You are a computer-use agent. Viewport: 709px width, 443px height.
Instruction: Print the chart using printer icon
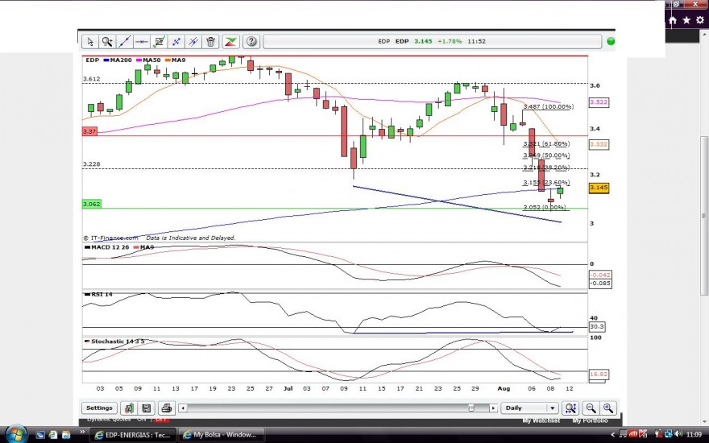(x=166, y=408)
